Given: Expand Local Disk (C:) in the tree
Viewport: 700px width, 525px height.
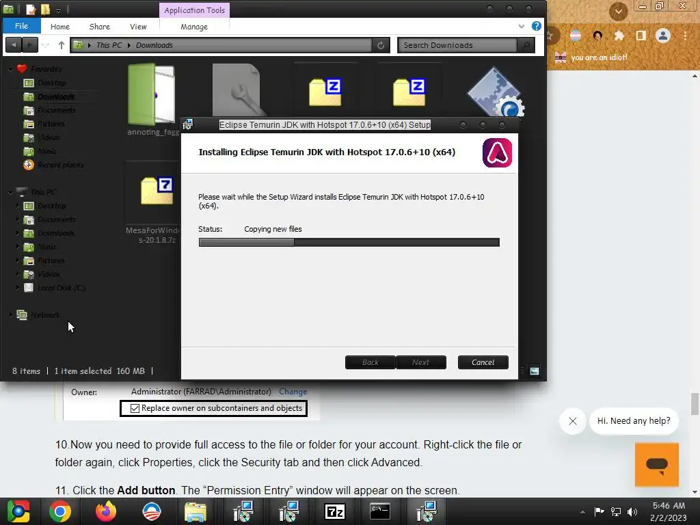Looking at the screenshot, I should pyautogui.click(x=18, y=288).
